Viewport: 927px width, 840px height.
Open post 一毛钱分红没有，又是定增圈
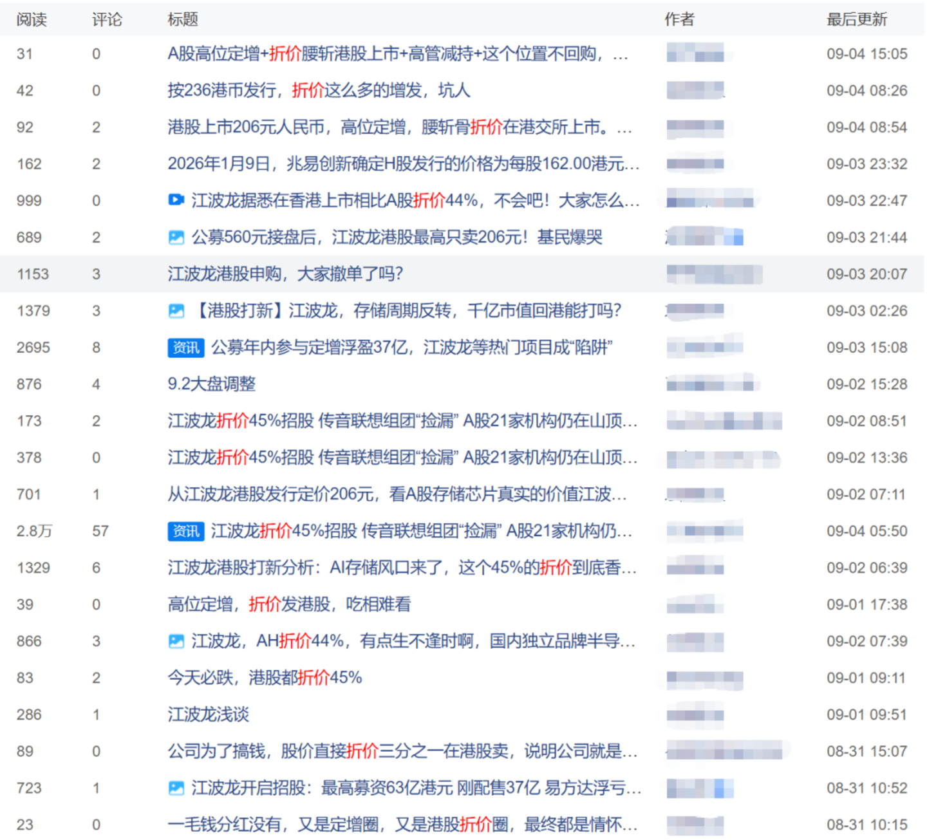coord(402,825)
